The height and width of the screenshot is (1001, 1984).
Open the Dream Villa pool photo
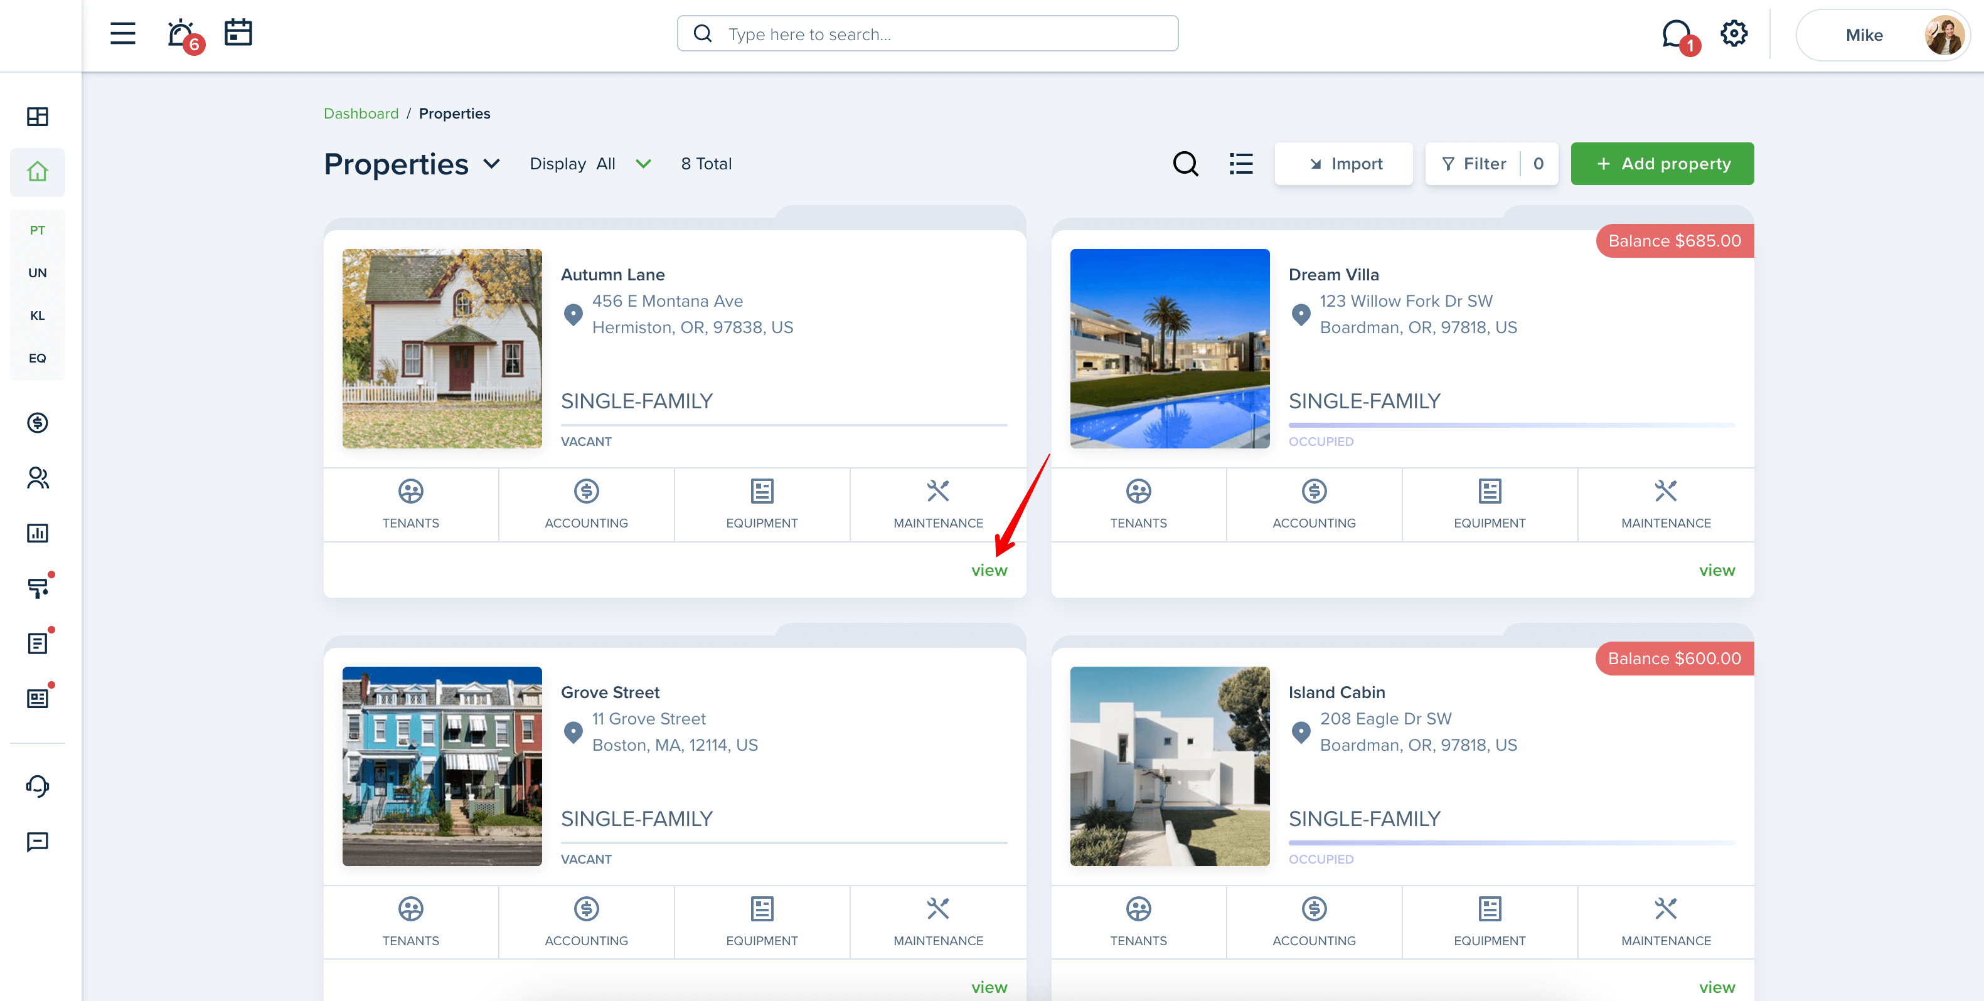pyautogui.click(x=1170, y=348)
